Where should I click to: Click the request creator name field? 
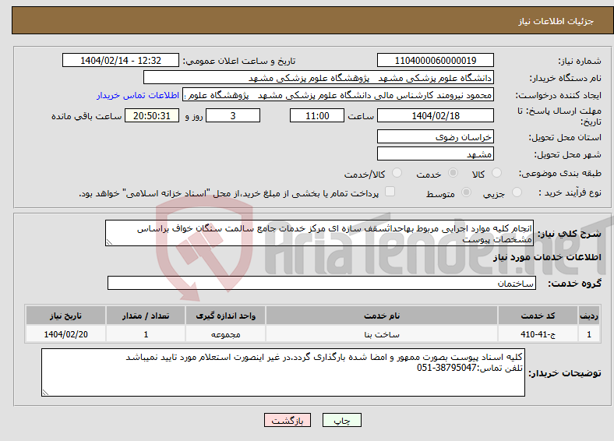(338, 95)
